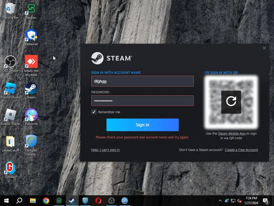Select the Palworld desktop shortcut
The image size is (274, 206).
coord(31,117)
